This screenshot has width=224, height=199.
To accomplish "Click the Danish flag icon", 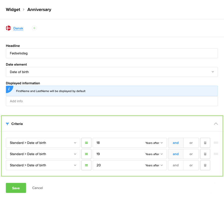I will [x=8, y=28].
